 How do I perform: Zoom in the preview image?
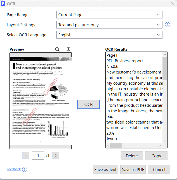tap(69, 49)
